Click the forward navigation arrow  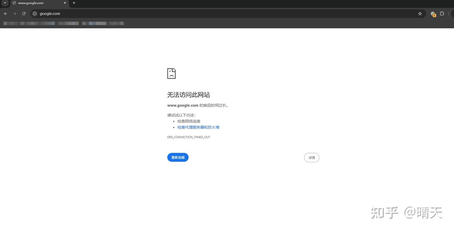(x=15, y=14)
